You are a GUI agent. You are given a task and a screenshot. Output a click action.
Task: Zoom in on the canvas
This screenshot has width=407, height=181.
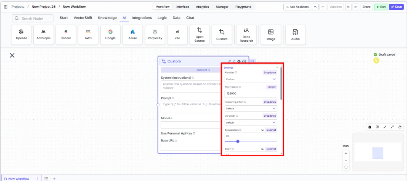coord(346,153)
